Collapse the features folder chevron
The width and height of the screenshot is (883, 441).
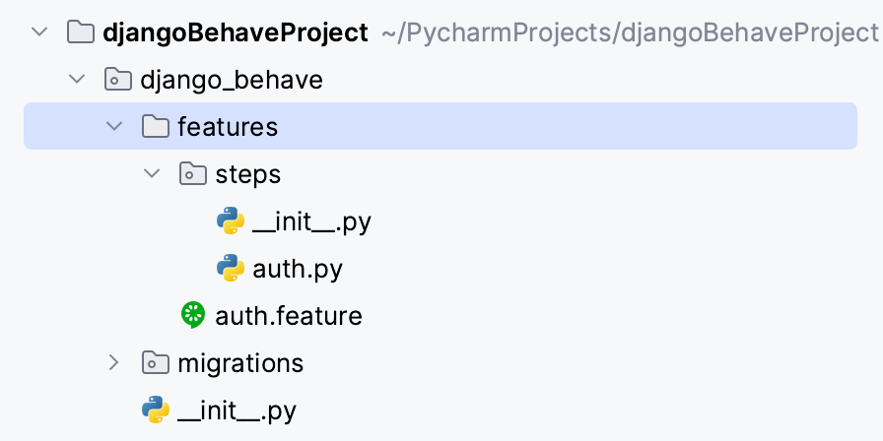tap(115, 127)
